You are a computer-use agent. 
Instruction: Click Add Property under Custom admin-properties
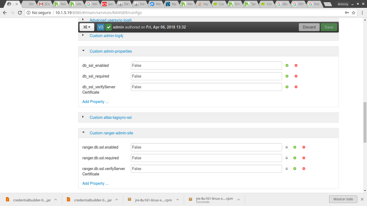pyautogui.click(x=95, y=102)
